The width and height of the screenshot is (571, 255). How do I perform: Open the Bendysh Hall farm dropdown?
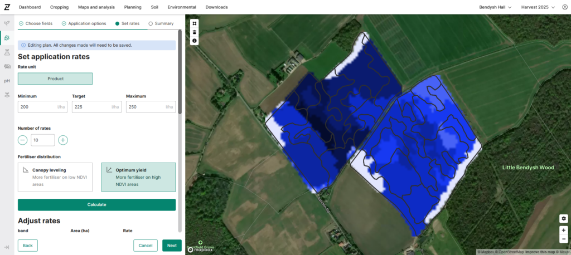495,7
